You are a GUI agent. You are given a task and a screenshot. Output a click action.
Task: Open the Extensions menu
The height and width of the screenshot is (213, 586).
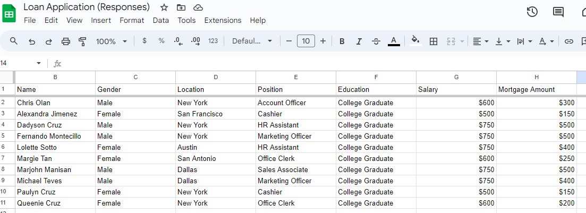coord(223,20)
